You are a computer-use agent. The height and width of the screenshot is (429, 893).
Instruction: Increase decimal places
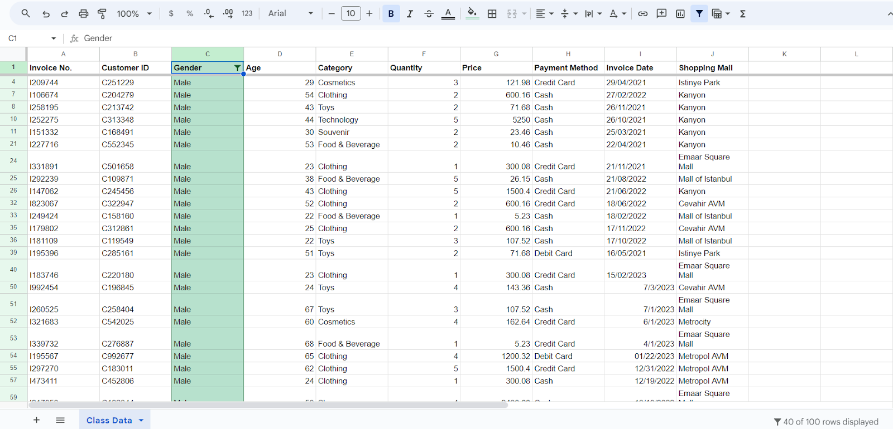click(228, 13)
